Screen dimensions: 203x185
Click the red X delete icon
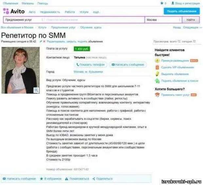click(44, 42)
